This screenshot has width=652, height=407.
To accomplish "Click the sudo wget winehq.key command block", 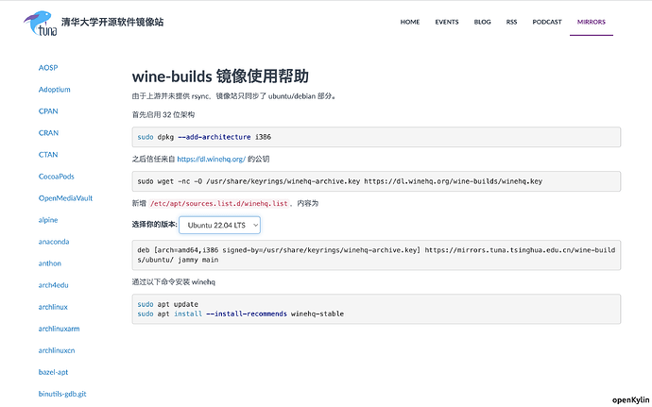I will pos(376,181).
